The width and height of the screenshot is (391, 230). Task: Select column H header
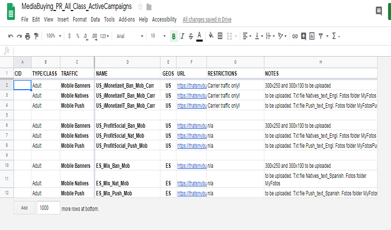coord(321,62)
